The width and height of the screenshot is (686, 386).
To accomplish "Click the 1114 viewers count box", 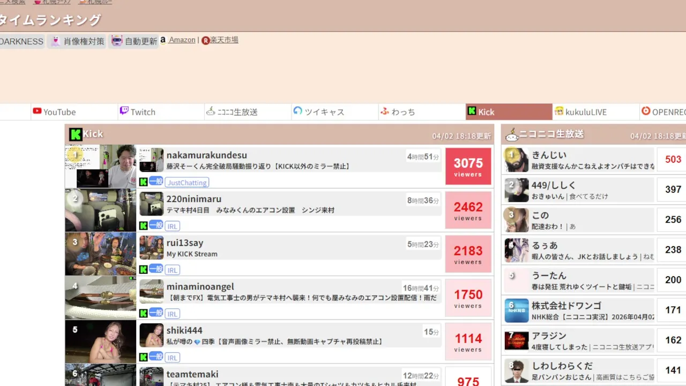I will [468, 342].
